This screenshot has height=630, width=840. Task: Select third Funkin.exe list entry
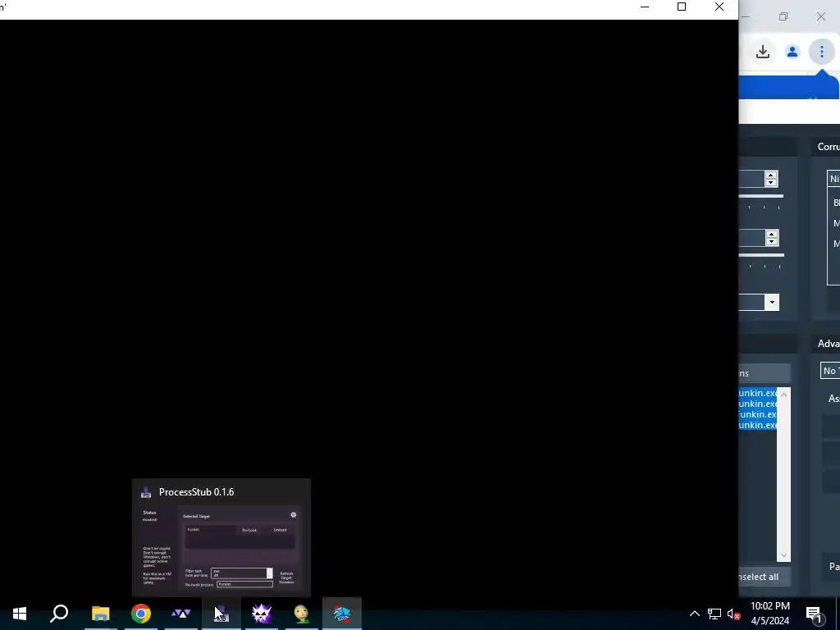757,414
